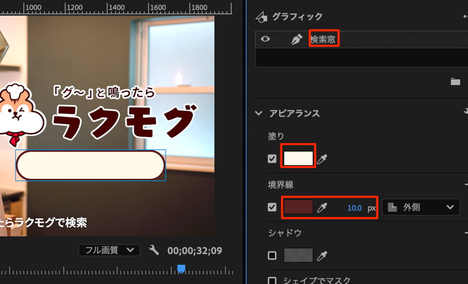Click the stroke width value 10.0

pyautogui.click(x=354, y=208)
